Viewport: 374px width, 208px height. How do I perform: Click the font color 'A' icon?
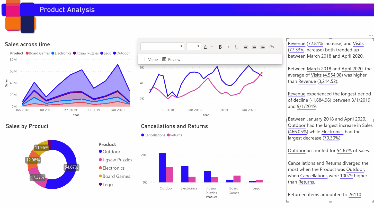[x=205, y=47]
